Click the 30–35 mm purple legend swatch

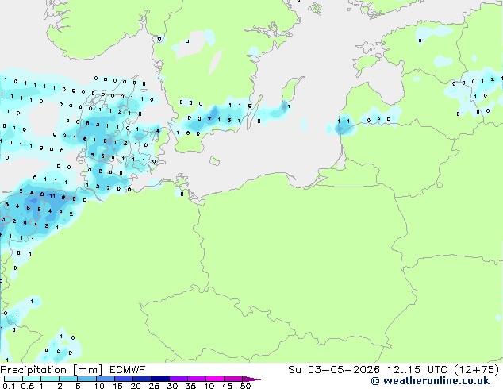tap(179, 379)
